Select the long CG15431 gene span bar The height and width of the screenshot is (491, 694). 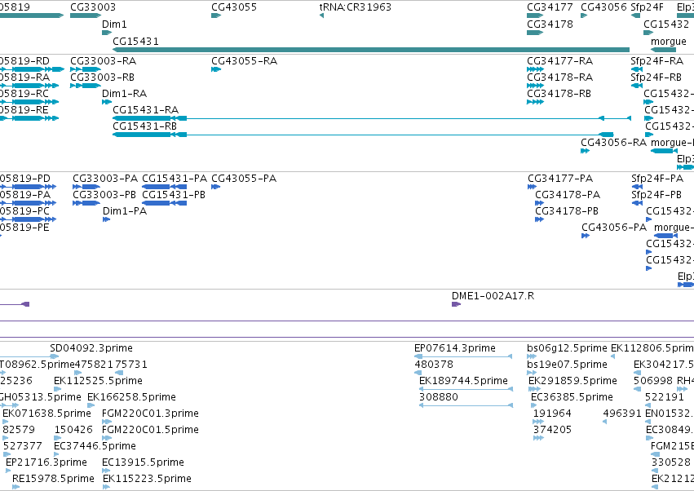(371, 50)
